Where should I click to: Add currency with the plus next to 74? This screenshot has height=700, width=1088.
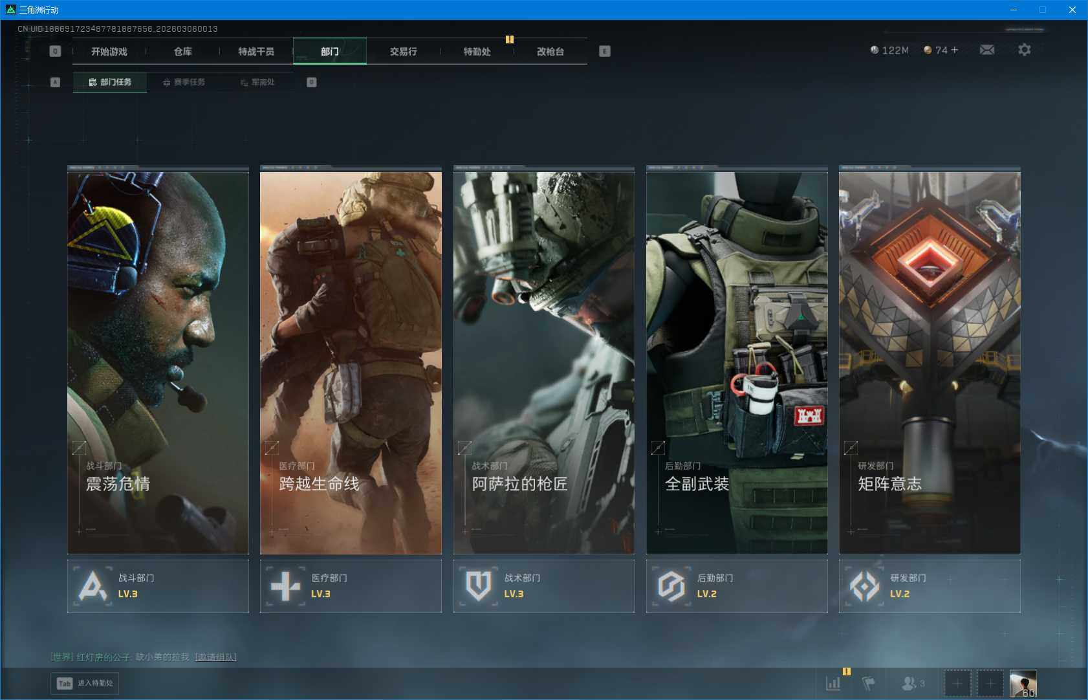click(955, 50)
